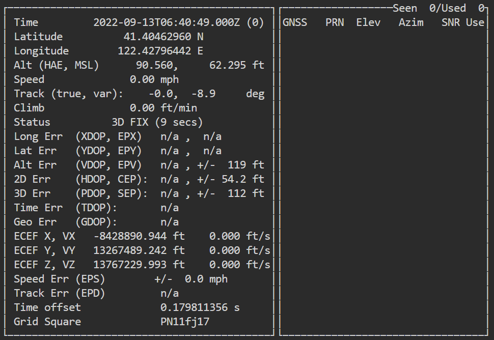494x340 pixels.
Task: Click the 3D FIX status text
Action: [x=130, y=122]
